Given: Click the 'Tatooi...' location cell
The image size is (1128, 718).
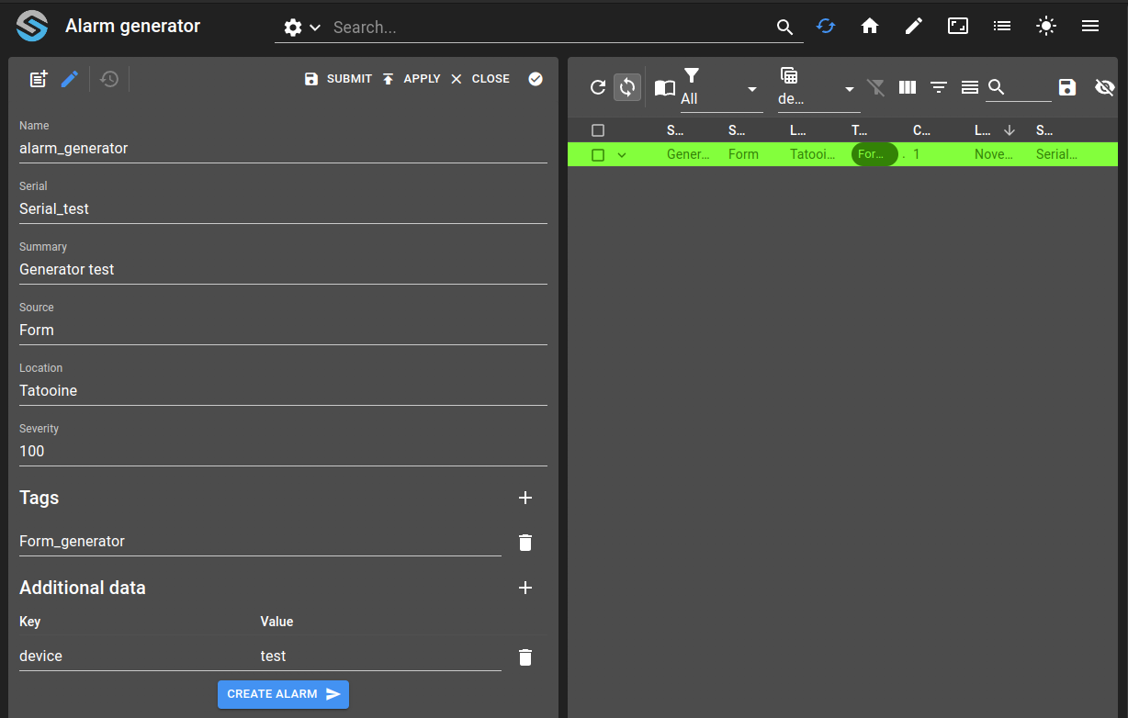Looking at the screenshot, I should 813,154.
